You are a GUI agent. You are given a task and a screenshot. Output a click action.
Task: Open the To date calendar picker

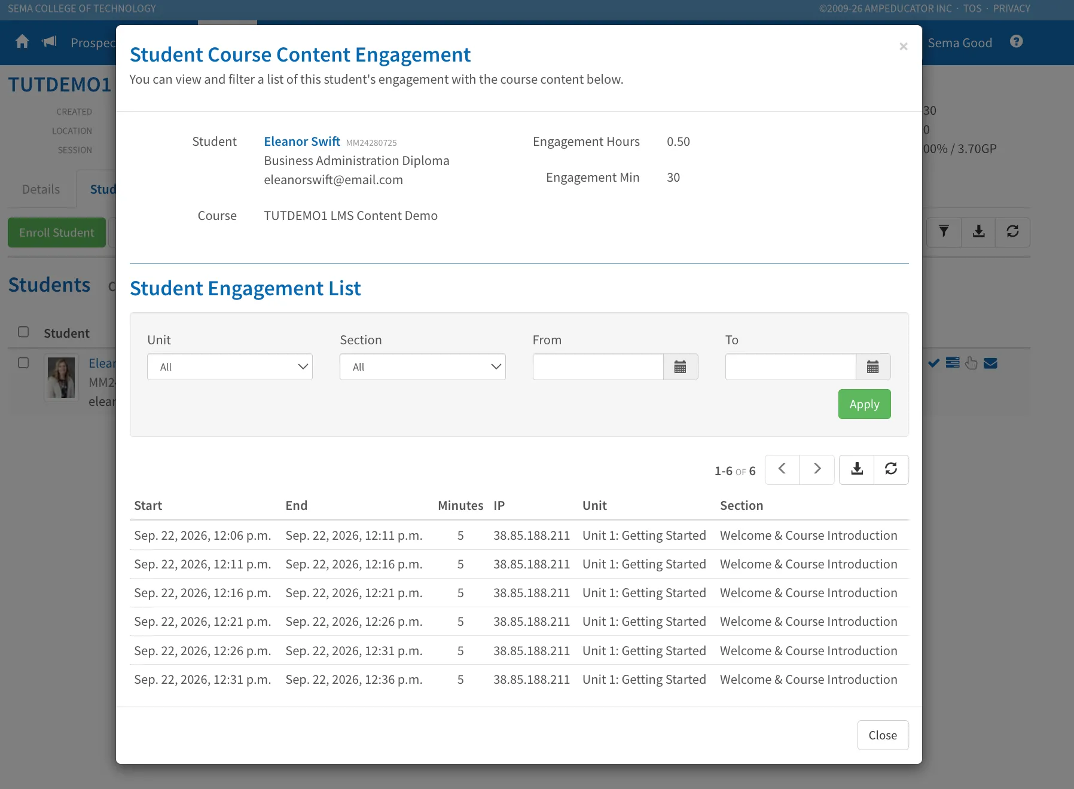tap(872, 367)
